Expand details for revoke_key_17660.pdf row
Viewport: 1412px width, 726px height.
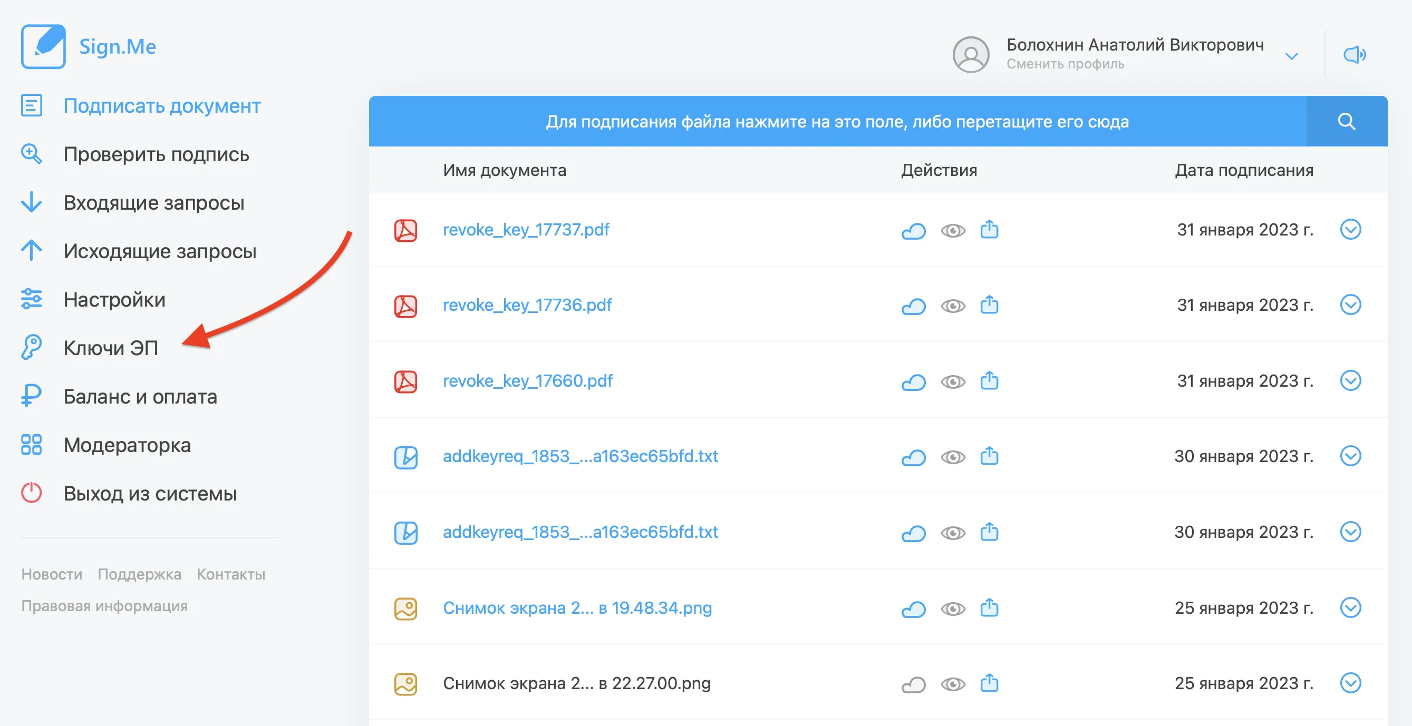coord(1350,380)
